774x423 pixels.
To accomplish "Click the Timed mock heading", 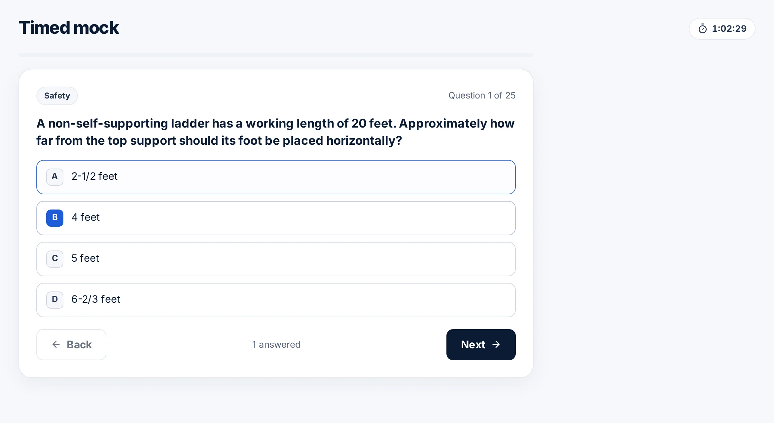I will coord(69,28).
